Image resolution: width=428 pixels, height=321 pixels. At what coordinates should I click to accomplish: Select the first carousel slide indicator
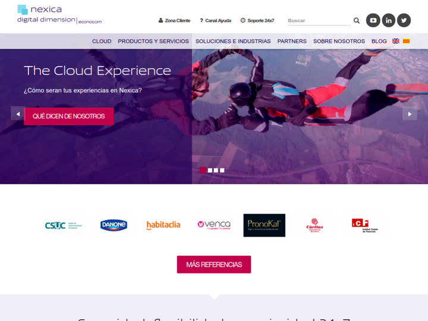tap(203, 170)
